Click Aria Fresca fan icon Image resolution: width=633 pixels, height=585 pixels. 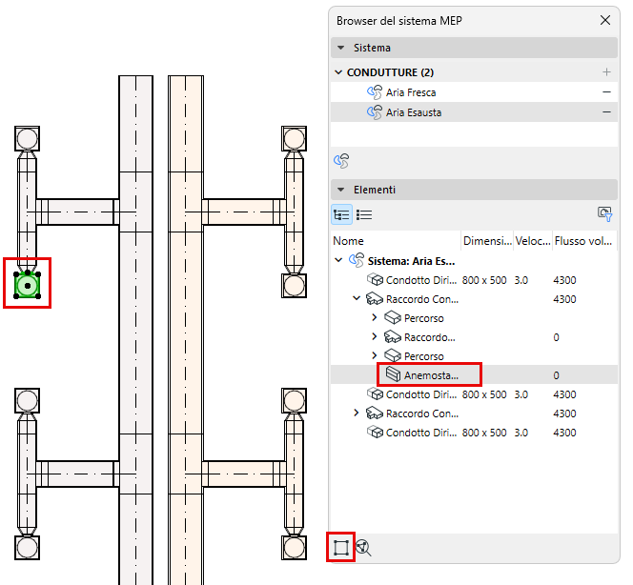(x=375, y=92)
